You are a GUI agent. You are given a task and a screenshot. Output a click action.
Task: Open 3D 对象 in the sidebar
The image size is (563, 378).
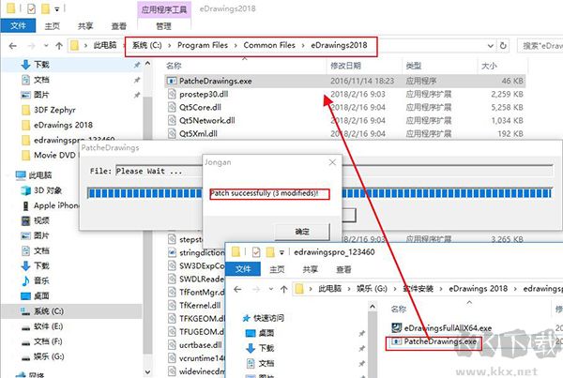click(48, 190)
